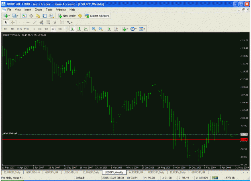Click the Zoom Out magnifier
Screen dimensions: 251x181
(100, 29)
